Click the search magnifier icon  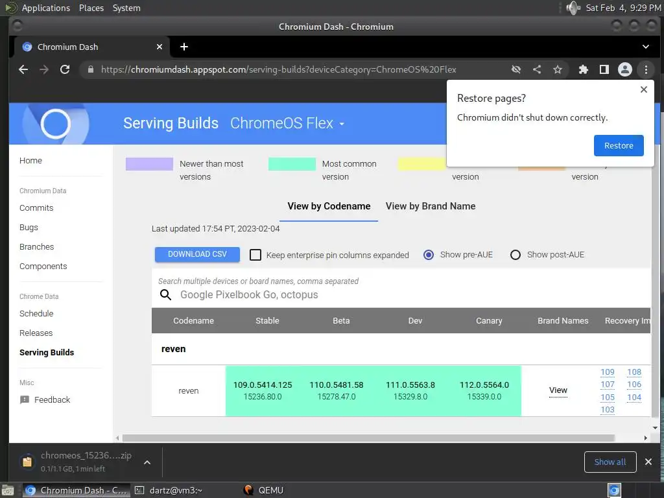click(x=165, y=295)
